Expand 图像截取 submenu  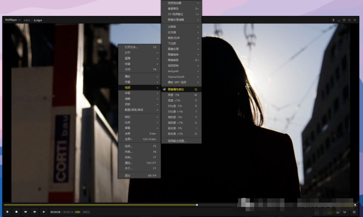tap(181, 60)
